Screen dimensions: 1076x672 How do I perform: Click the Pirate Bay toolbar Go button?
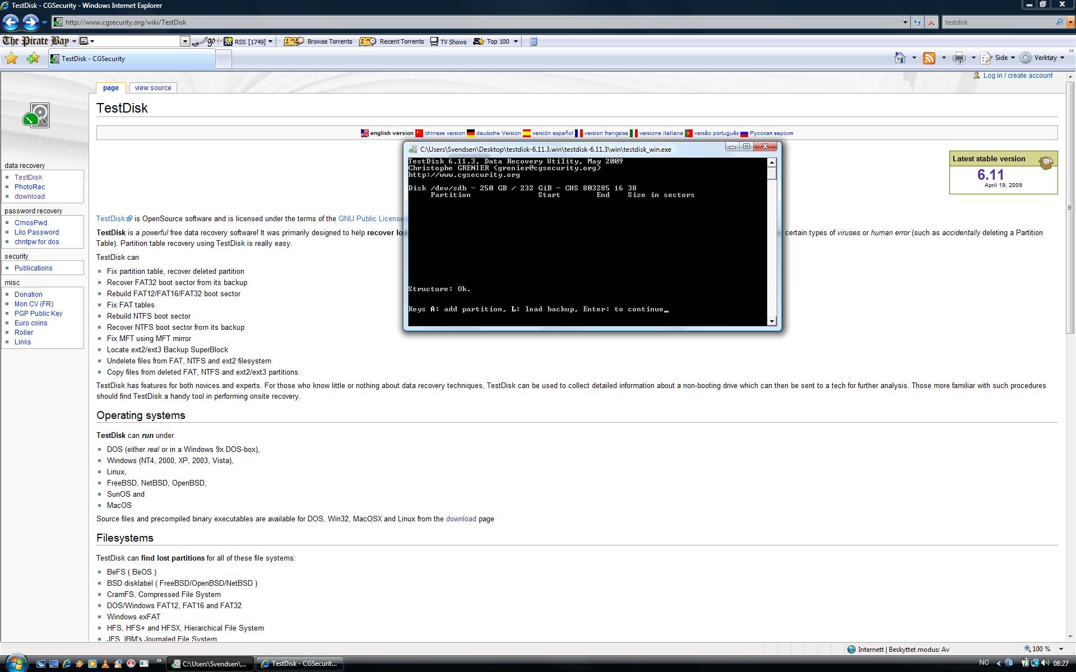[x=203, y=41]
